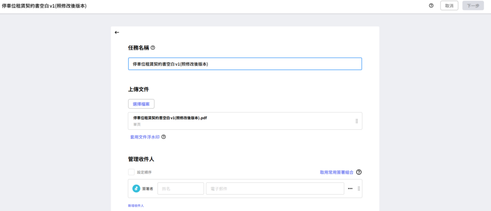This screenshot has width=491, height=211.
Task: Click help icon beside 取用常用簽署組合
Action: pyautogui.click(x=359, y=172)
